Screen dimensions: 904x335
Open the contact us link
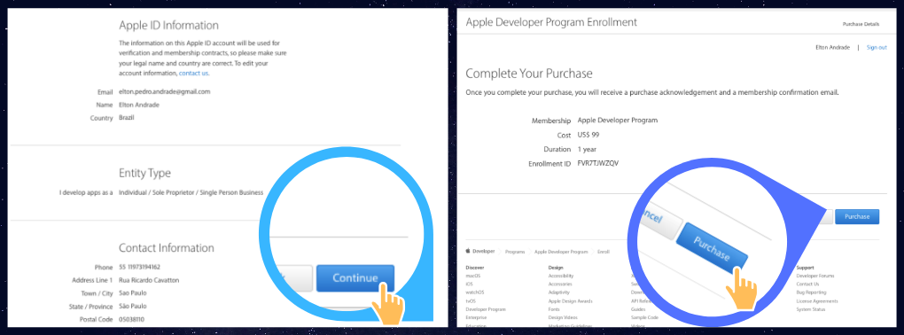(x=194, y=74)
